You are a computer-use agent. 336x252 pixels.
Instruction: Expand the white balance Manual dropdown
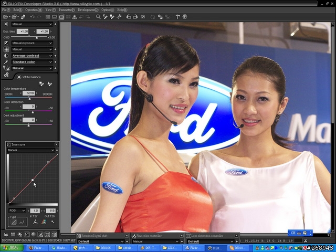(32, 49)
